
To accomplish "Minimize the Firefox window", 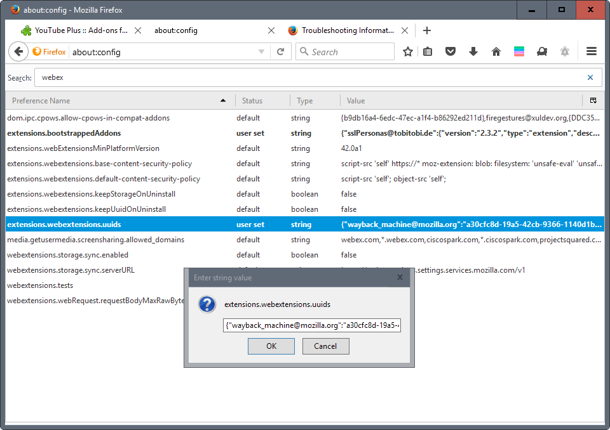I will [532, 10].
